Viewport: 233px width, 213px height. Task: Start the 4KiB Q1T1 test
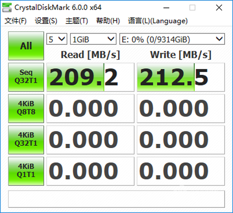(x=26, y=171)
